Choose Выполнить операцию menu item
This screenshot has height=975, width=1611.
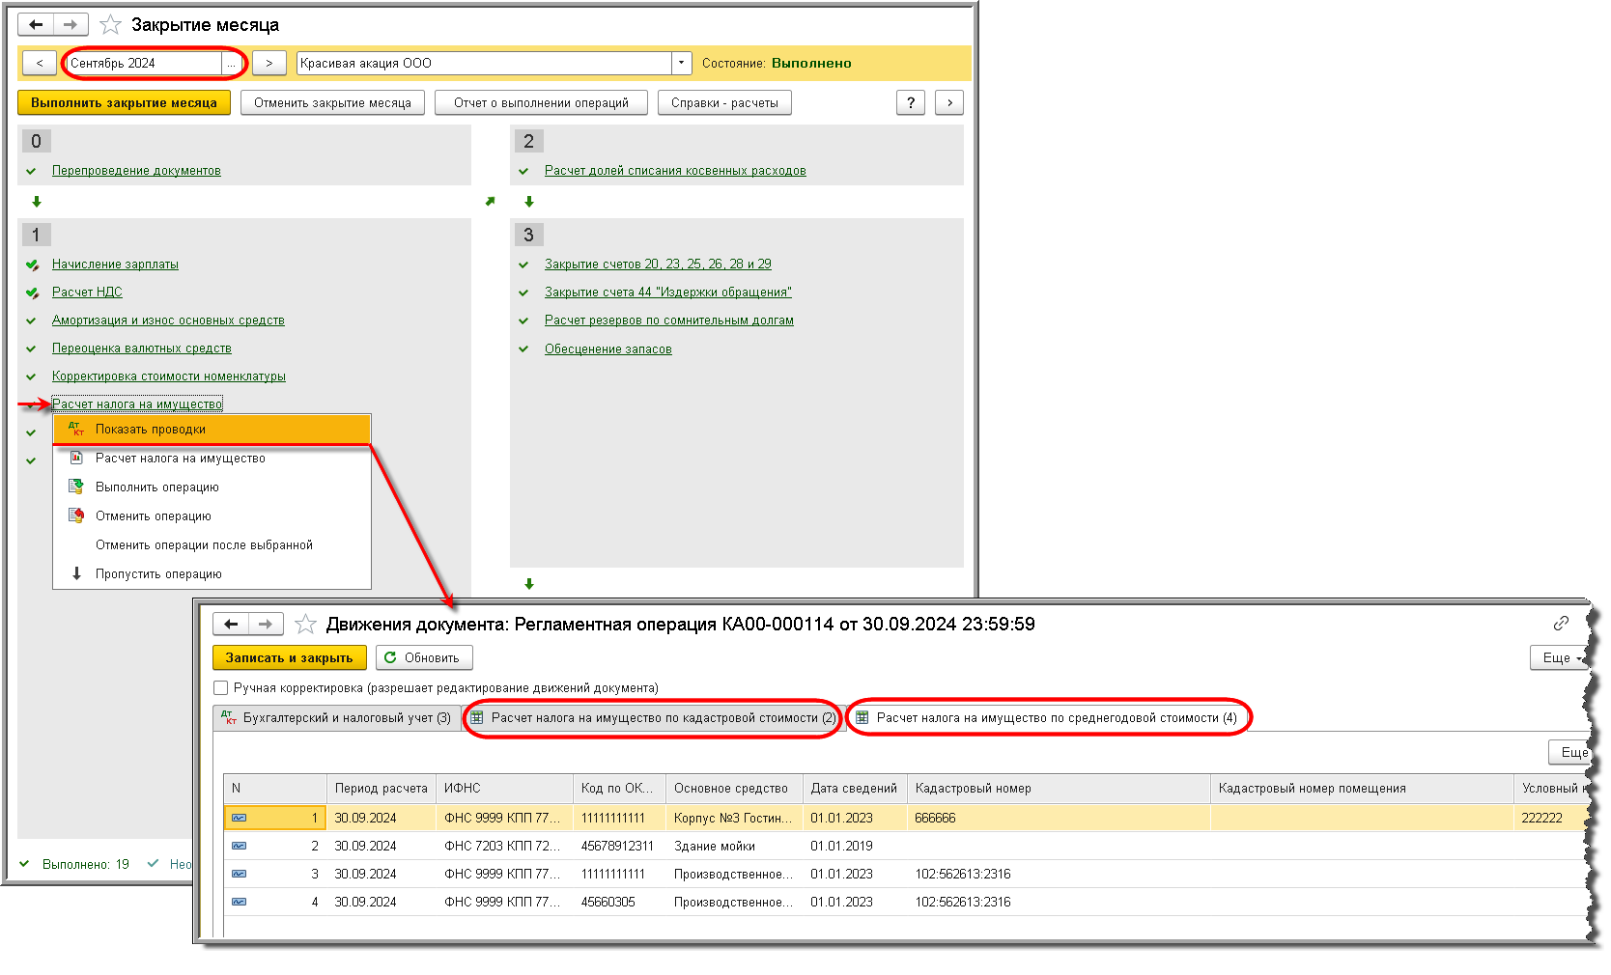tap(212, 487)
